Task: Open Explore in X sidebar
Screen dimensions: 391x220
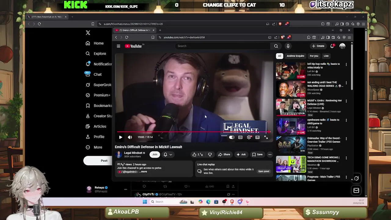Action: [x=96, y=54]
